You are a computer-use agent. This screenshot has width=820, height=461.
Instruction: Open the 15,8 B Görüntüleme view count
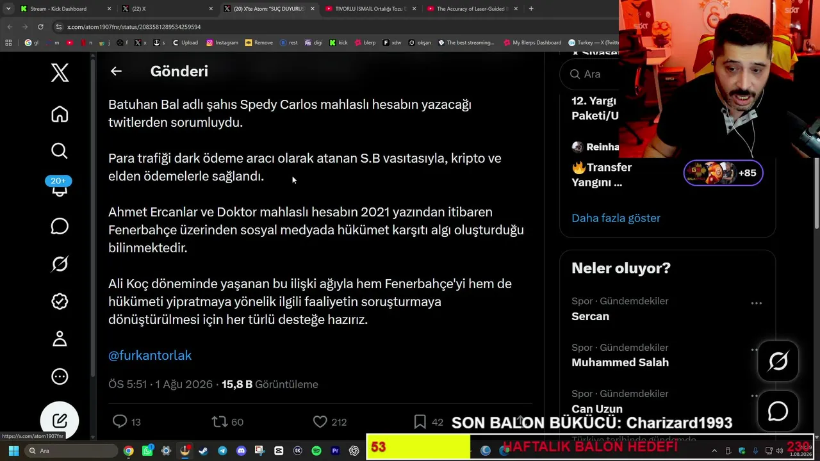tap(270, 384)
